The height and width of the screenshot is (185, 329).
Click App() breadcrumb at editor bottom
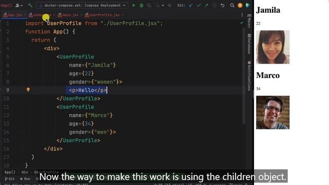pyautogui.click(x=10, y=172)
